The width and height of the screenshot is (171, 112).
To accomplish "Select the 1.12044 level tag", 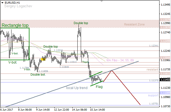I will click(165, 58).
